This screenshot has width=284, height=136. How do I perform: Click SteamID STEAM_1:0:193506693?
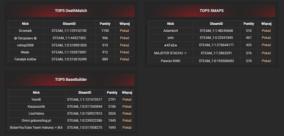click(x=216, y=61)
